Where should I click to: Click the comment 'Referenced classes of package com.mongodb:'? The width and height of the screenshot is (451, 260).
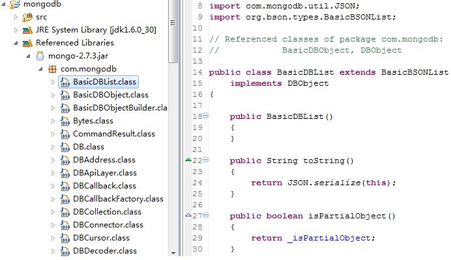click(334, 39)
